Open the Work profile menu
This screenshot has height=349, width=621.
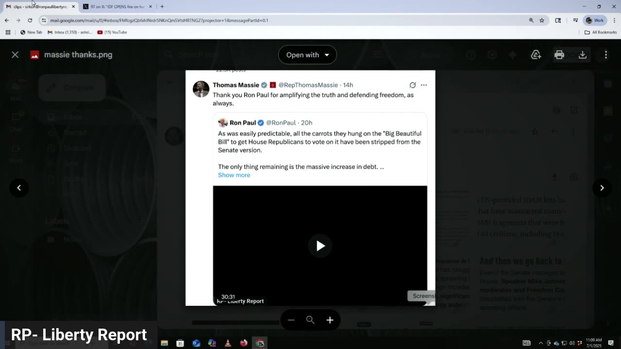click(595, 20)
